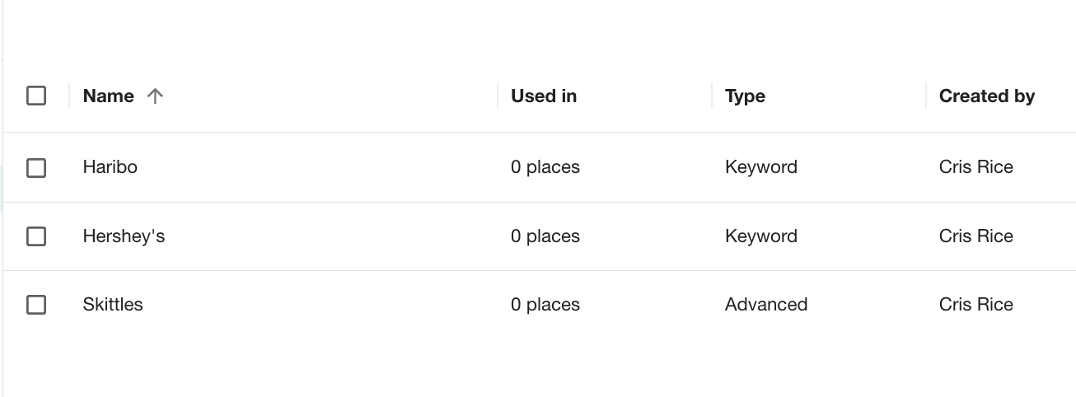Click the Name sort arrow icon
The width and height of the screenshot is (1076, 397).
click(x=155, y=96)
